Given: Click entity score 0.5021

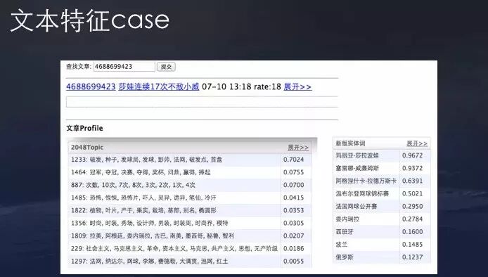Looking at the screenshot, I should click(x=412, y=193).
